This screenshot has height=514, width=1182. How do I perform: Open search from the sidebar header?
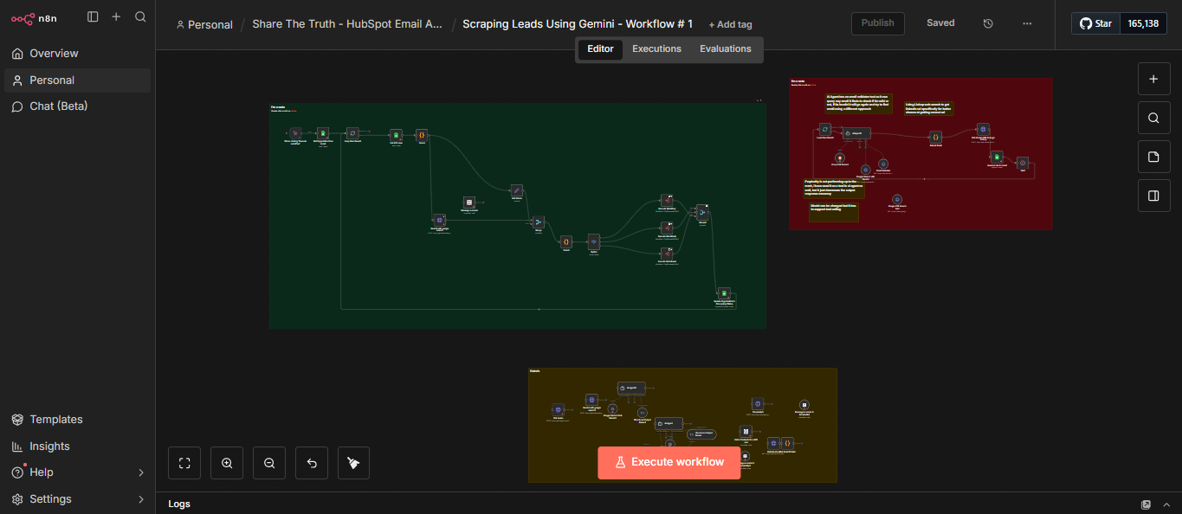(x=140, y=16)
